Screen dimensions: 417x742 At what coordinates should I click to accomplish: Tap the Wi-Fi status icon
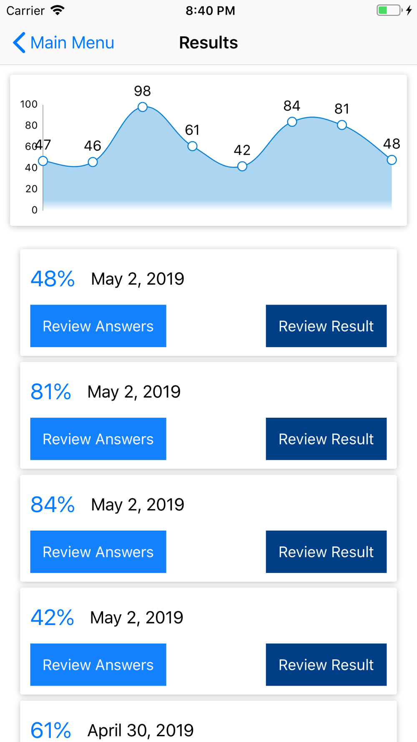pos(58,10)
